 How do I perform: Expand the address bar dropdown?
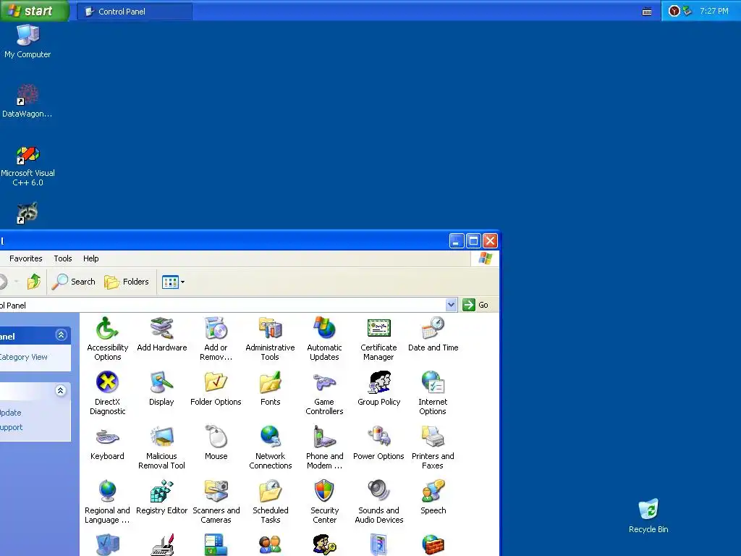click(x=451, y=305)
